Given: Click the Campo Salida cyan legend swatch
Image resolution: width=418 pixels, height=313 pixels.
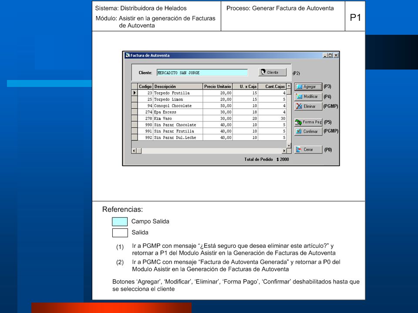Looking at the screenshot, I should [120, 221].
